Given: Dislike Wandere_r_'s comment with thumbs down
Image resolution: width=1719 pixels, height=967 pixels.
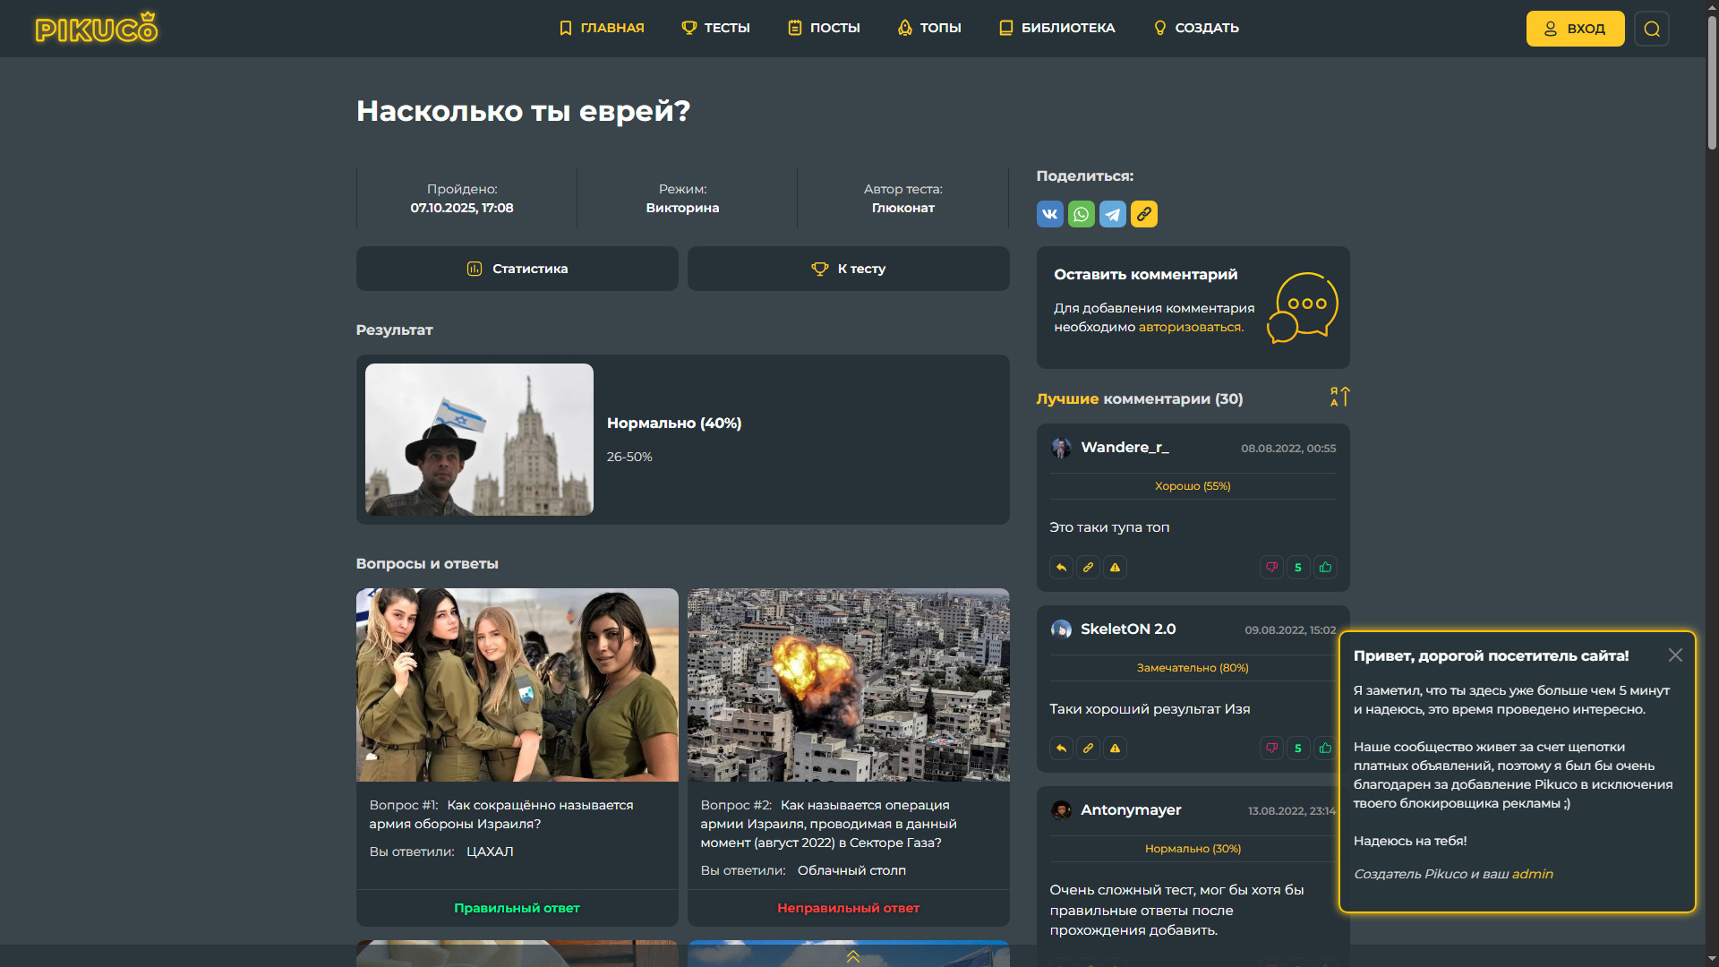Looking at the screenshot, I should pyautogui.click(x=1271, y=567).
